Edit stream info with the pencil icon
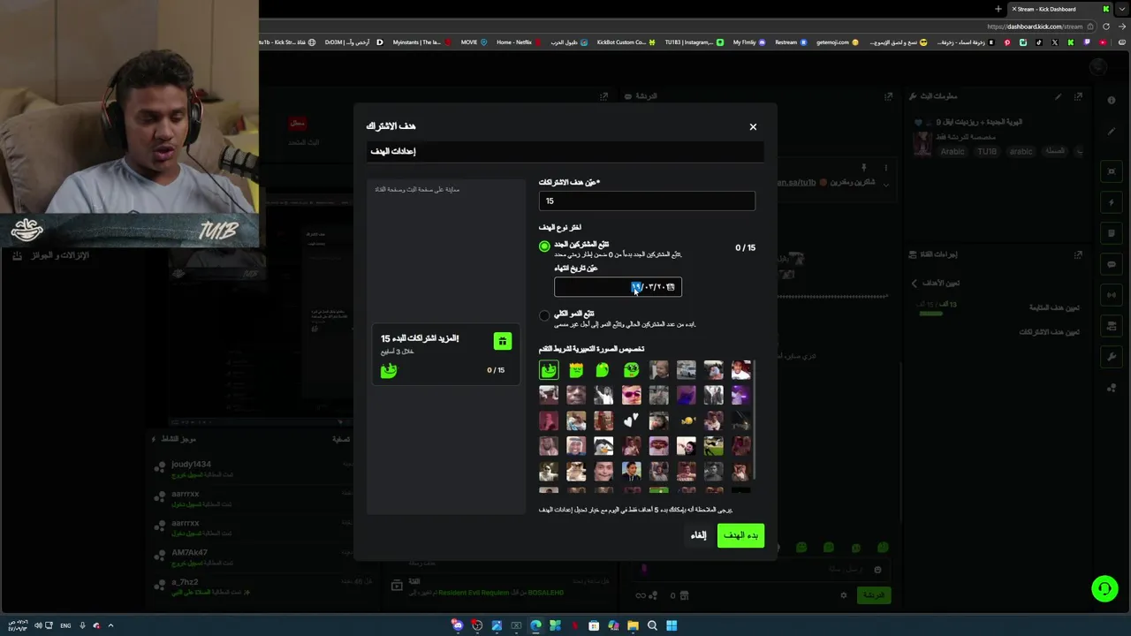The image size is (1131, 636). (x=1058, y=96)
